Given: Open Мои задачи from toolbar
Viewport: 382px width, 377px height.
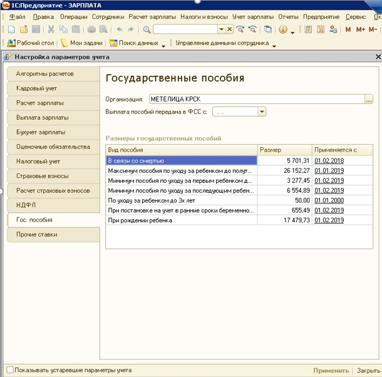Looking at the screenshot, I should tap(82, 43).
